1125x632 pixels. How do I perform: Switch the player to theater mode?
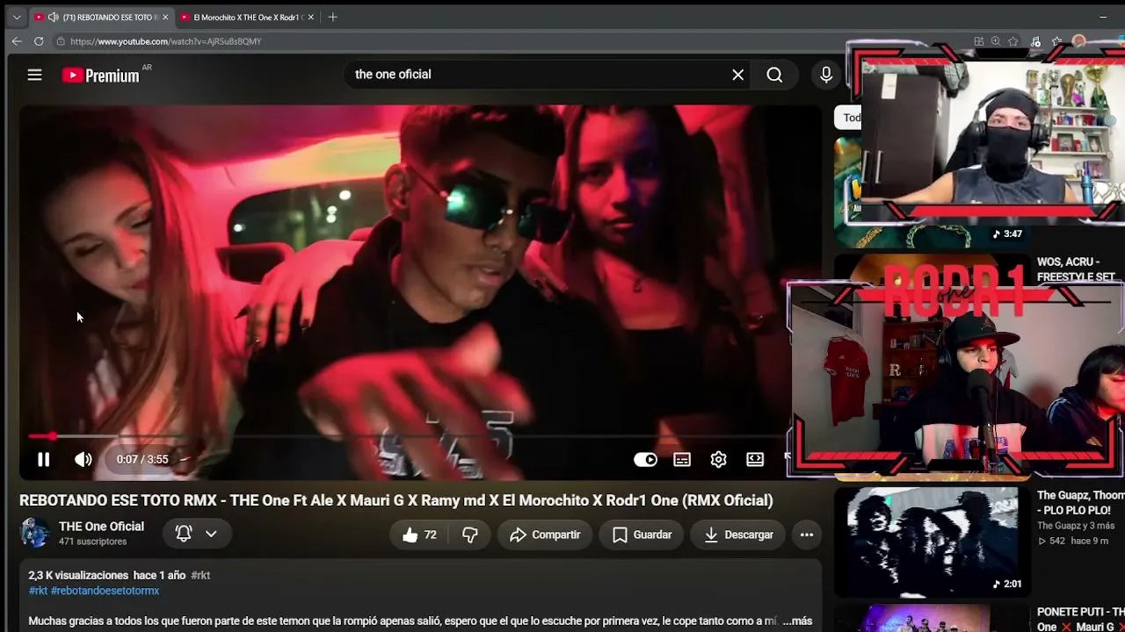(x=755, y=459)
